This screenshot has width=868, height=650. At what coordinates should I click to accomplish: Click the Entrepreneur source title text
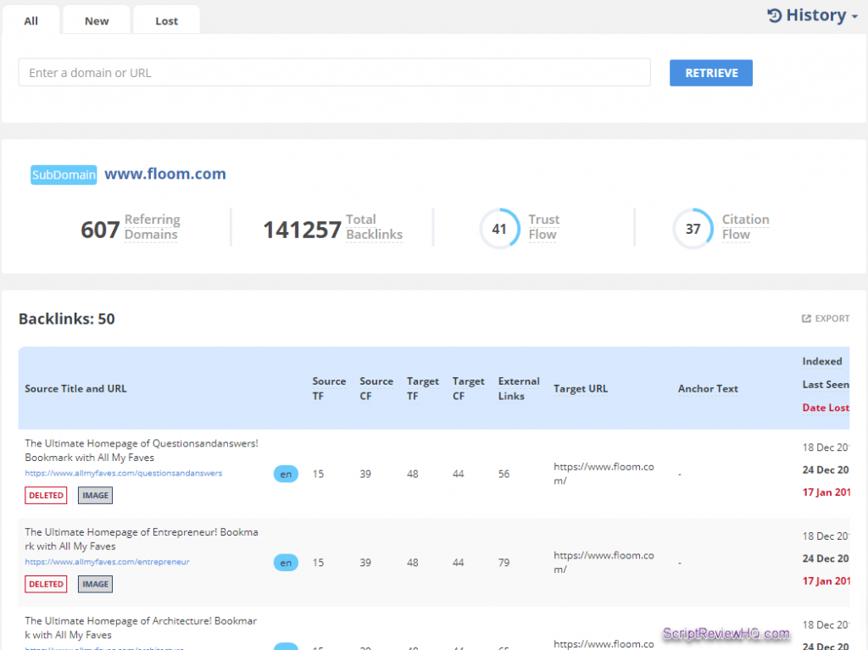tap(142, 539)
